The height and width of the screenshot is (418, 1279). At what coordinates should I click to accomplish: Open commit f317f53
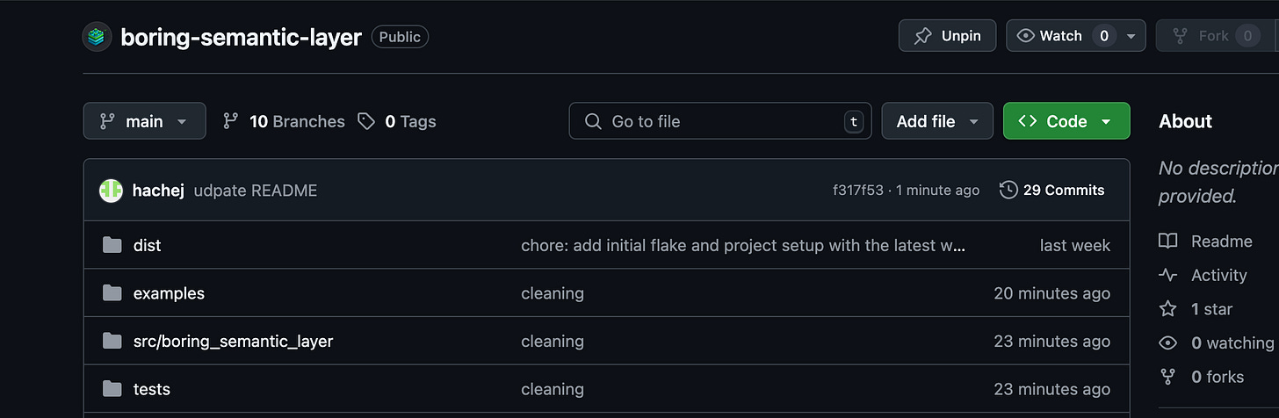point(857,191)
